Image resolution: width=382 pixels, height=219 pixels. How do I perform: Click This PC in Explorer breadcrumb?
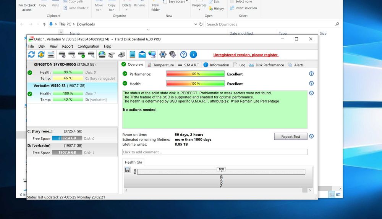(x=65, y=24)
